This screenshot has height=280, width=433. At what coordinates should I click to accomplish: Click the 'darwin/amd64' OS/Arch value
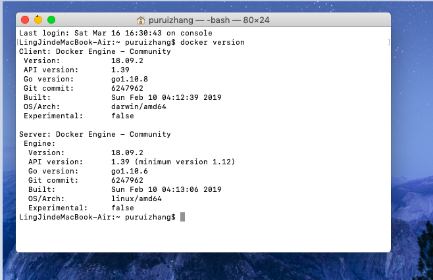click(136, 106)
